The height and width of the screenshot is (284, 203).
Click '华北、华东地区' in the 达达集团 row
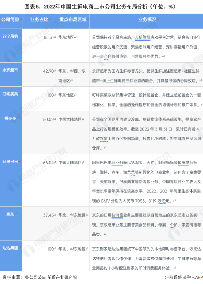[72, 249]
